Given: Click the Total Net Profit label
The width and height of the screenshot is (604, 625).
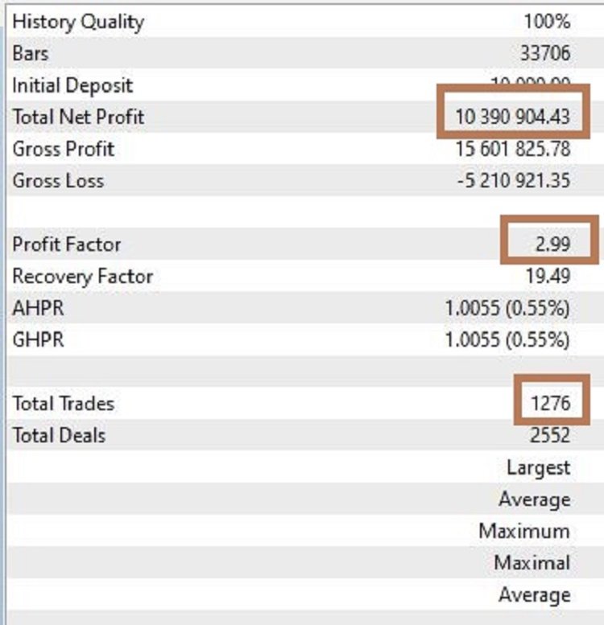Looking at the screenshot, I should coord(78,117).
